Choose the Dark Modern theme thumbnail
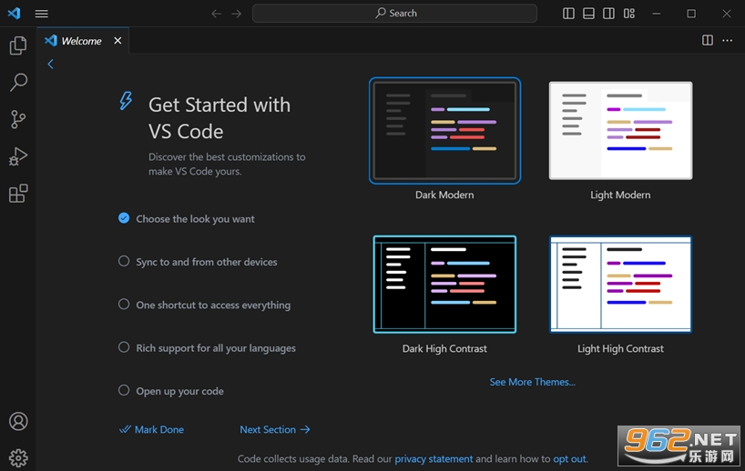The height and width of the screenshot is (471, 745). 444,130
